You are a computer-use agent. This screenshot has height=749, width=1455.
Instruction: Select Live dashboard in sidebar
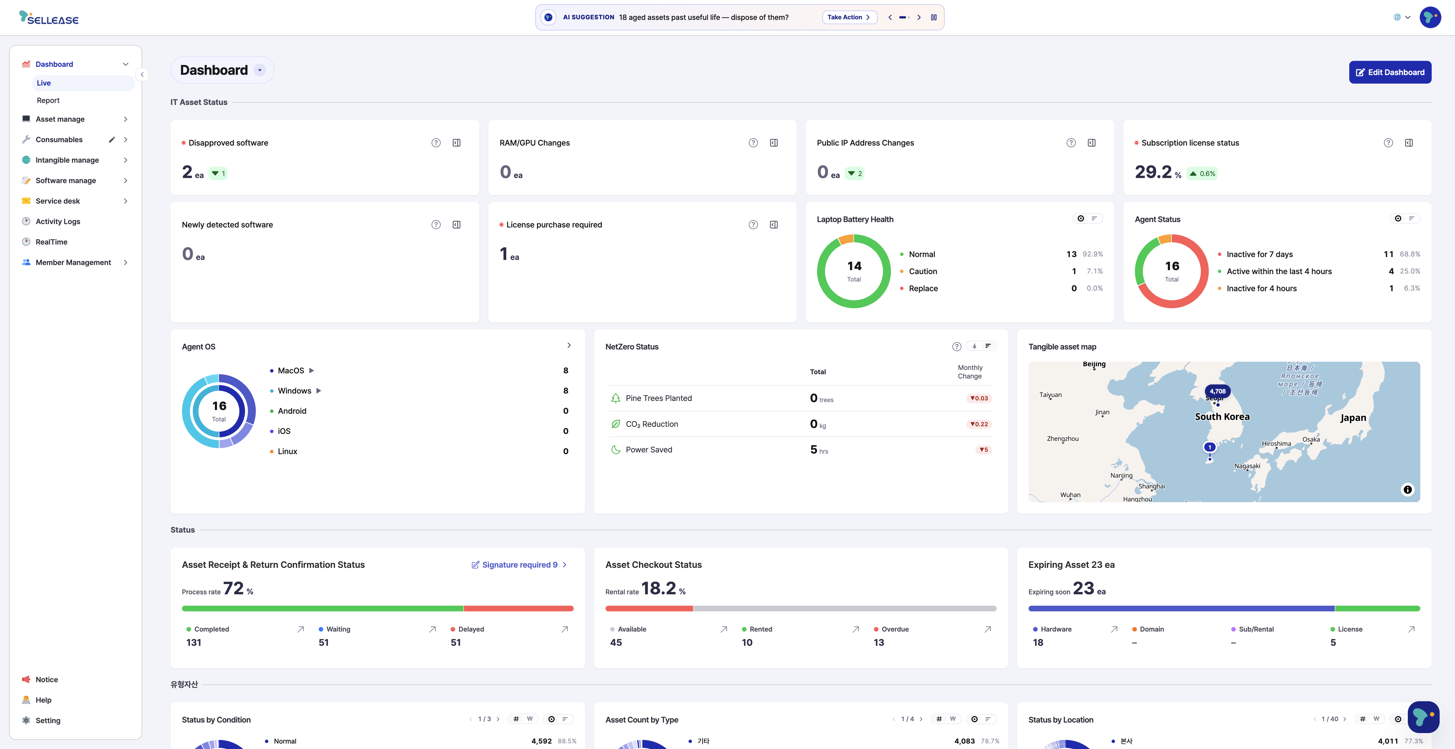pyautogui.click(x=84, y=83)
